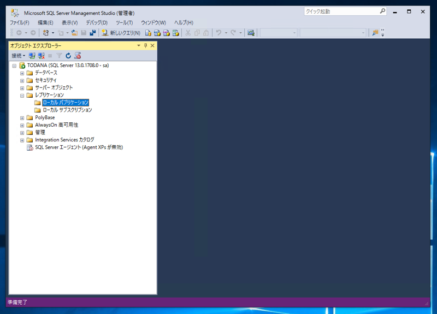Select the ローカル パブリケーション tree item
The height and width of the screenshot is (314, 437).
(66, 103)
